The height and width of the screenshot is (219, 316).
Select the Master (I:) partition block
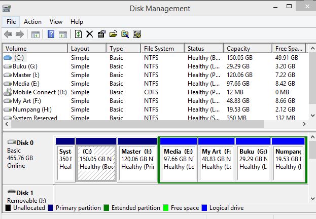137,160
